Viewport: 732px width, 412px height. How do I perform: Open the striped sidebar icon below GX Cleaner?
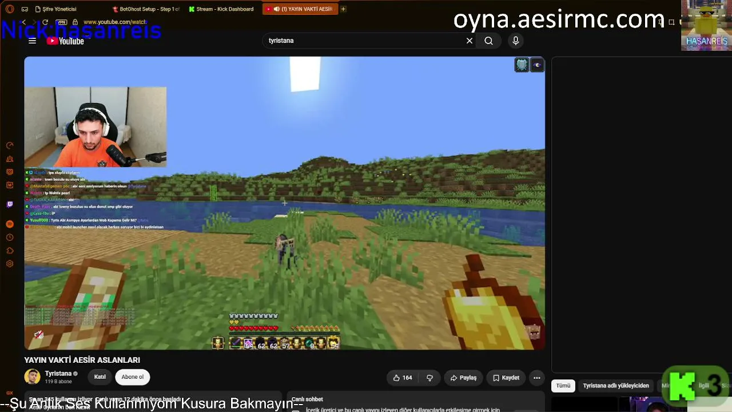pyautogui.click(x=10, y=172)
